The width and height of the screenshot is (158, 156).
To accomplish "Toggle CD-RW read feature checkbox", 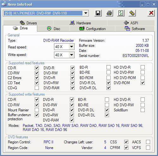I will (37, 73).
